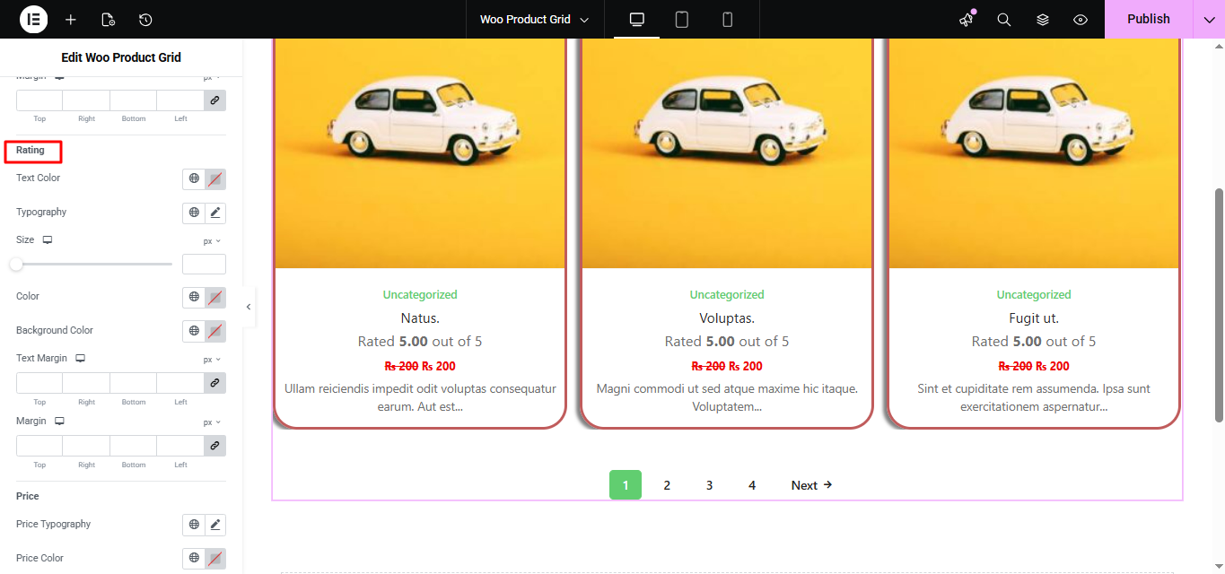
Task: Click the What's New megaphone icon
Action: point(967,20)
